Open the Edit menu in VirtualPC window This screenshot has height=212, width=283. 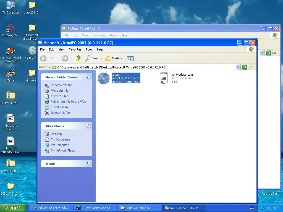coord(51,49)
